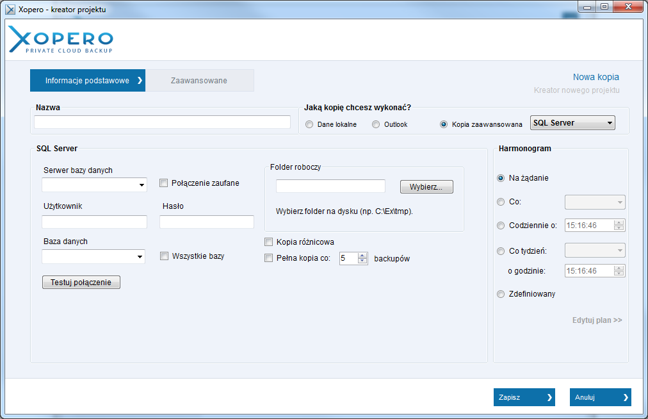Close the Xopero kreator projektu window
648x419 pixels.
point(628,7)
